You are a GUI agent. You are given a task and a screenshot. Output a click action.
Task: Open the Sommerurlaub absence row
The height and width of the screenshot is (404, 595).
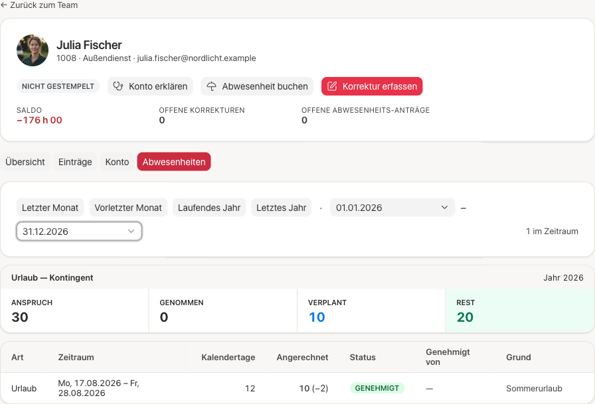tap(297, 388)
